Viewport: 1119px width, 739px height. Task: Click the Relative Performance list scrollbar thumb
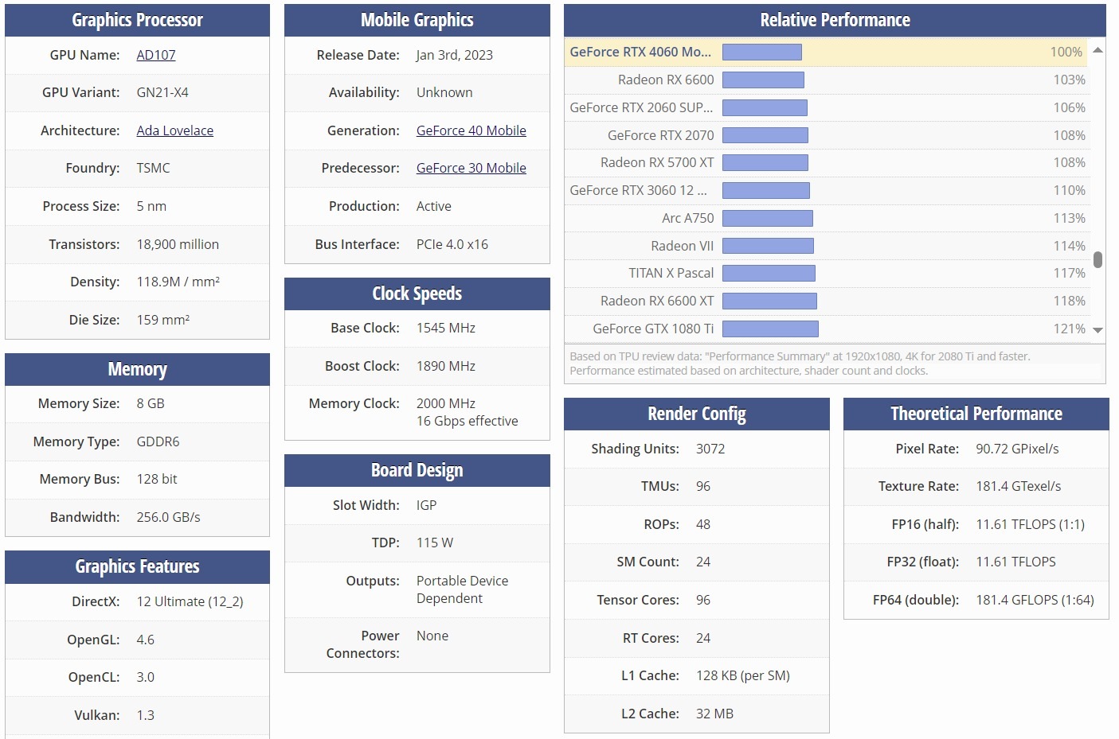(x=1097, y=260)
